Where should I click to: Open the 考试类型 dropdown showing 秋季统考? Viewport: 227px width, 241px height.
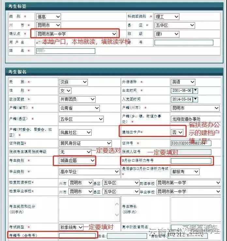click(x=71, y=227)
